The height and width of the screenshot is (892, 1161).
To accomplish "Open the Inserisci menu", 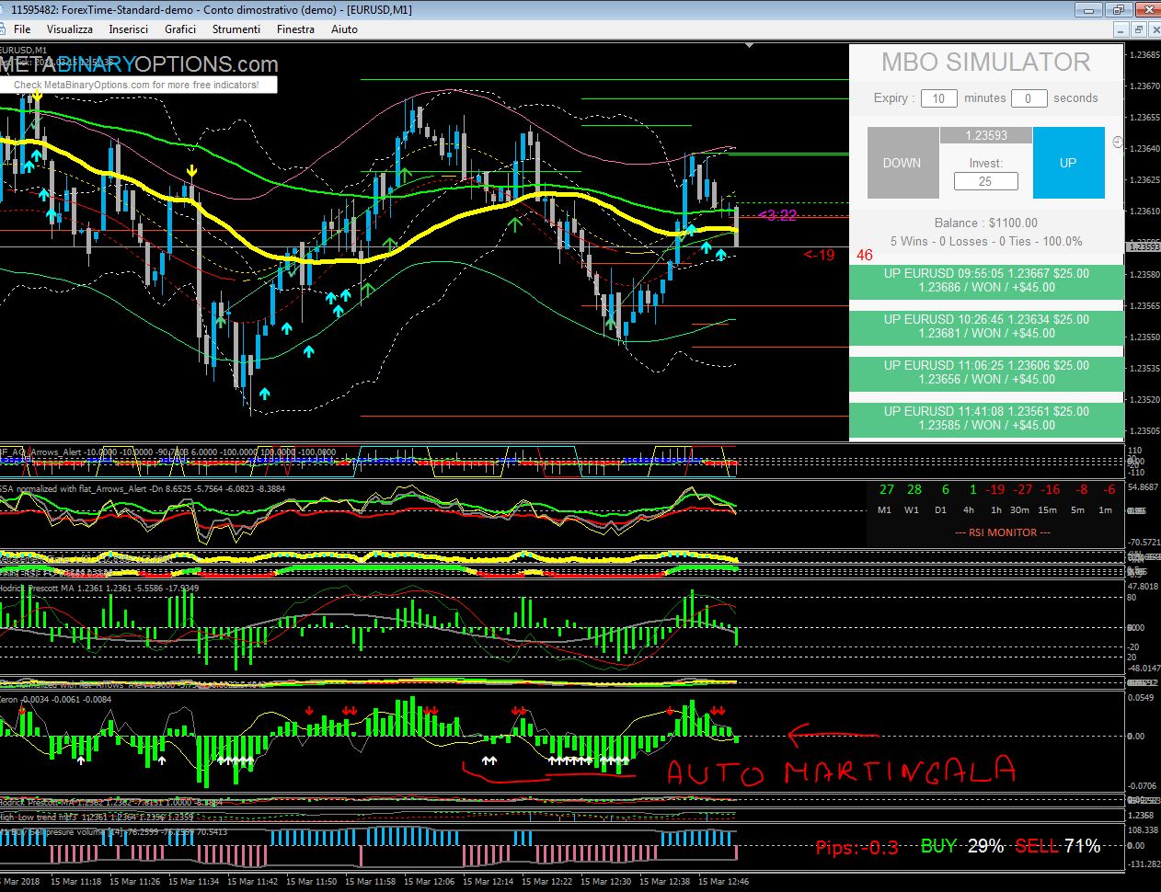I will click(x=128, y=29).
